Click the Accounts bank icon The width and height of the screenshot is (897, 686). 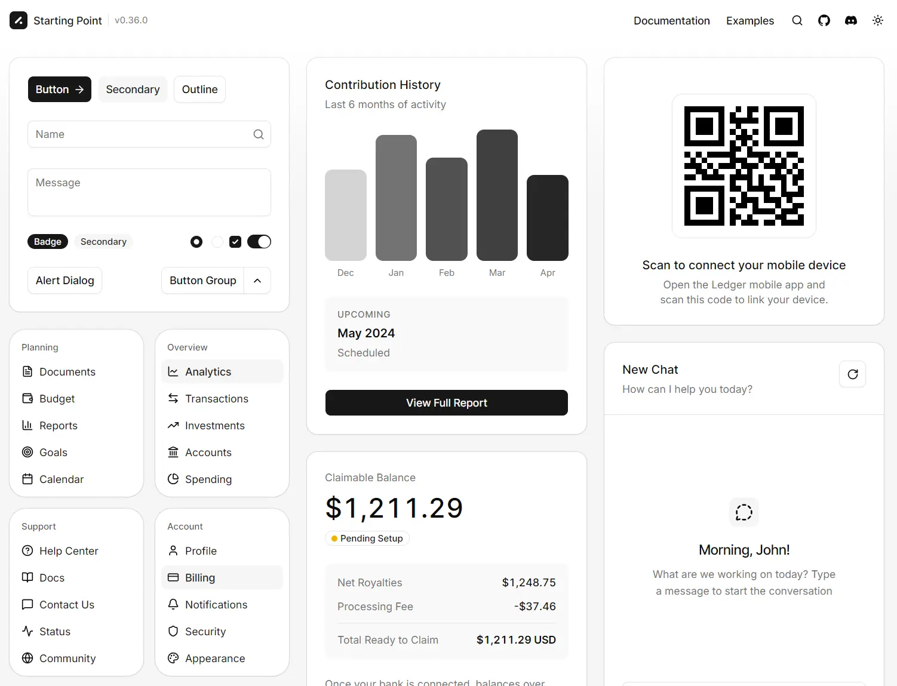[x=173, y=452]
